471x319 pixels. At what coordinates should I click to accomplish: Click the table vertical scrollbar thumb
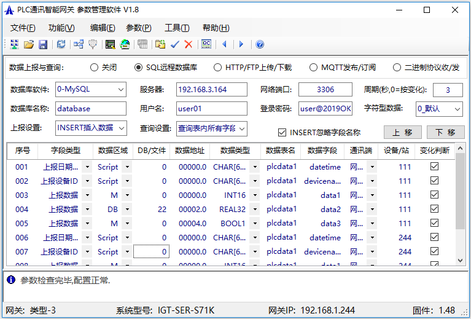tap(460, 192)
